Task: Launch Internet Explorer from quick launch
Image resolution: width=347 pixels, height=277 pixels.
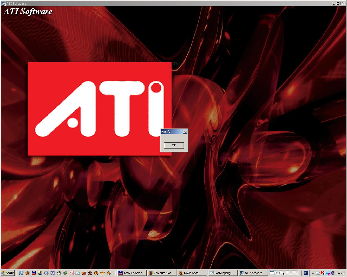Action: (x=21, y=273)
